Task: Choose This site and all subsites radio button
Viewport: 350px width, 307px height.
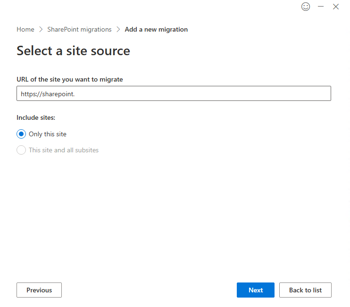Action: point(21,150)
